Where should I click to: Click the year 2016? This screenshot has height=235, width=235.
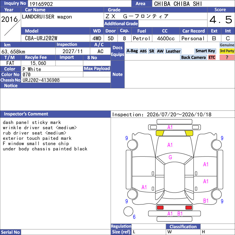pos(9,19)
